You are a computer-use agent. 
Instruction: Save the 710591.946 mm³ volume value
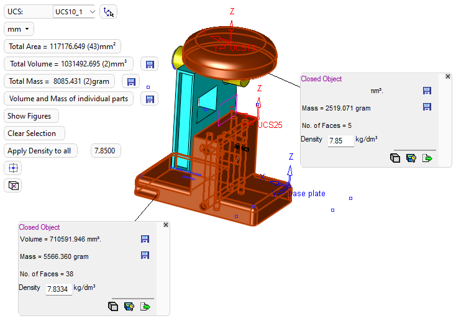145,239
